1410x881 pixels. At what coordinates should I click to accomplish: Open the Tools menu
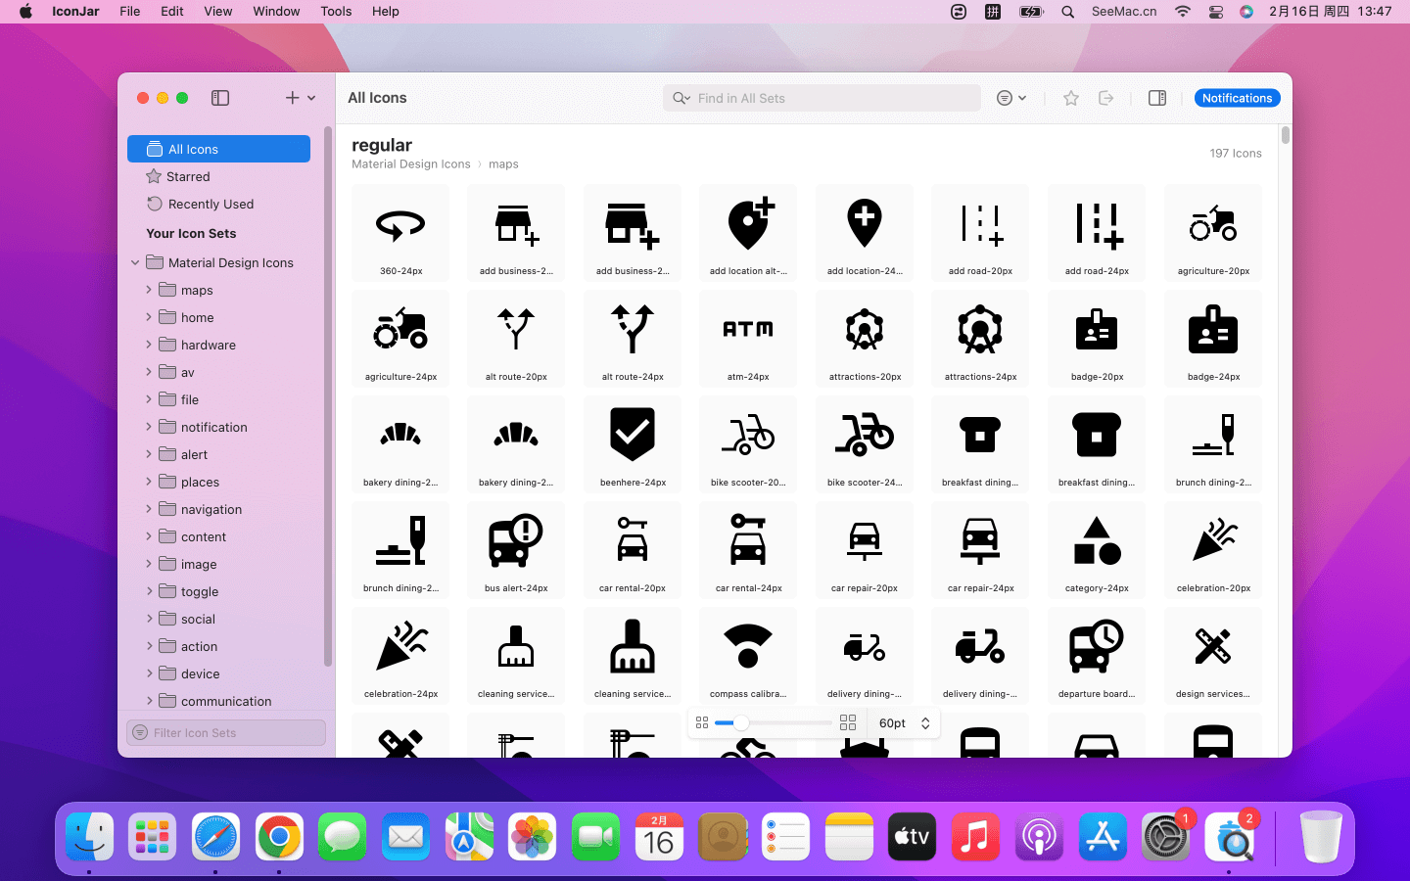coord(336,12)
